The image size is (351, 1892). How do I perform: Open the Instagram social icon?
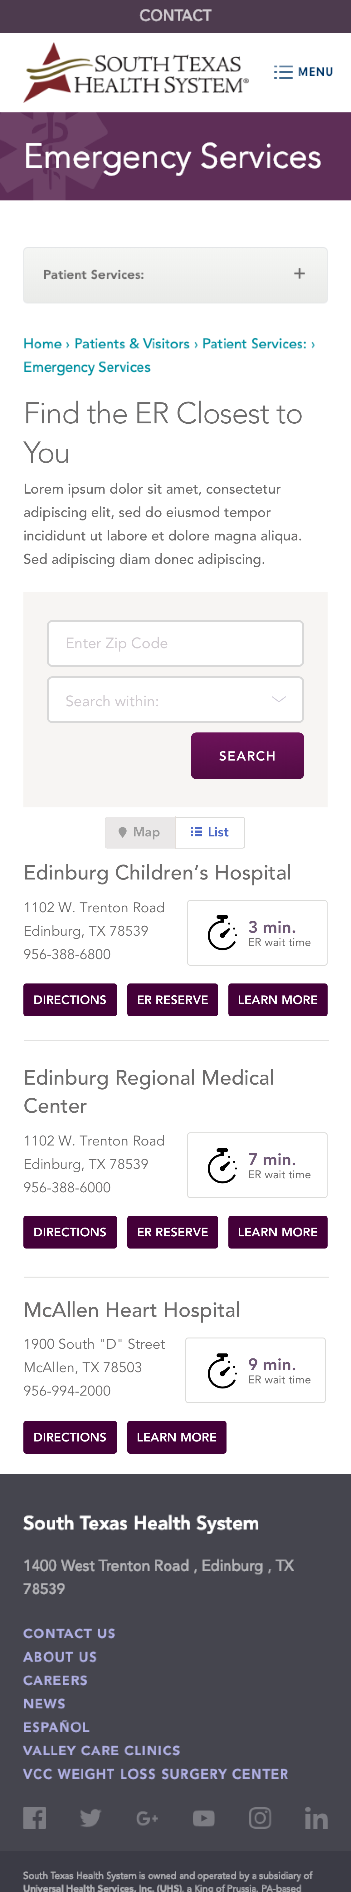(x=260, y=1818)
